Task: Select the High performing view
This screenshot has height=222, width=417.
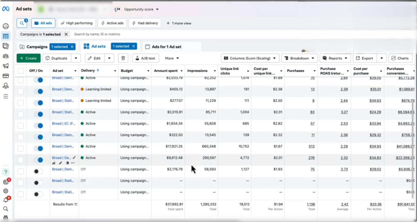Action: [77, 23]
